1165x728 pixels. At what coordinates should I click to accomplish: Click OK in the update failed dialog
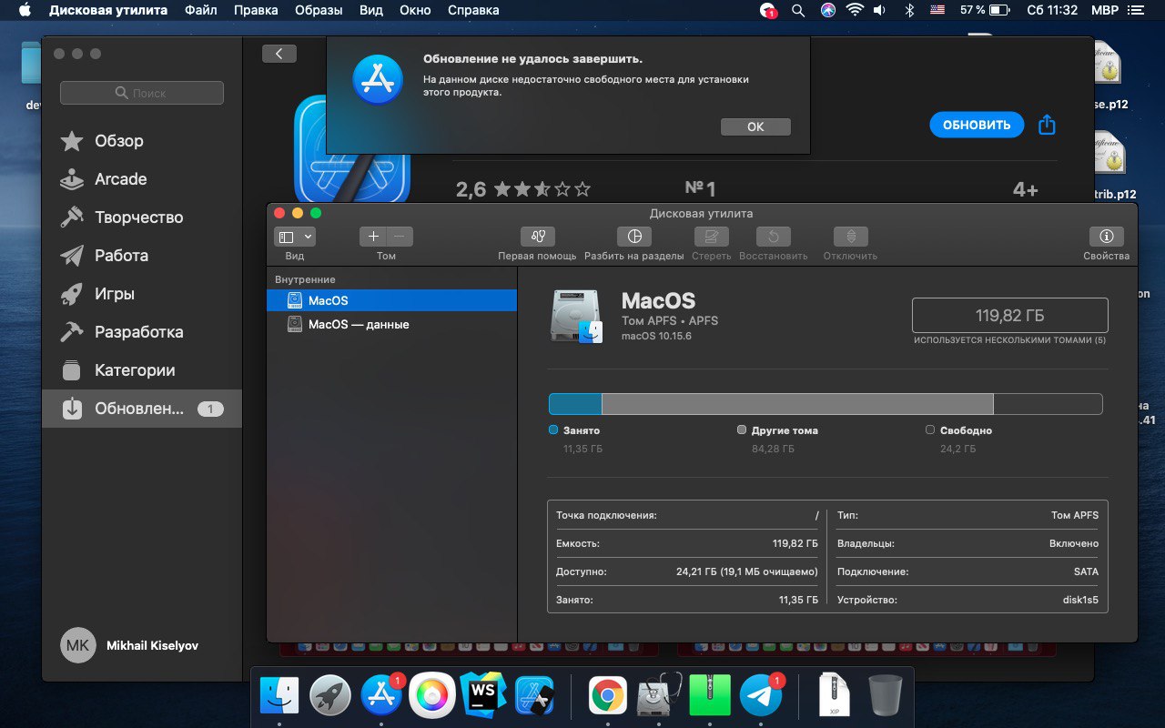coord(755,126)
